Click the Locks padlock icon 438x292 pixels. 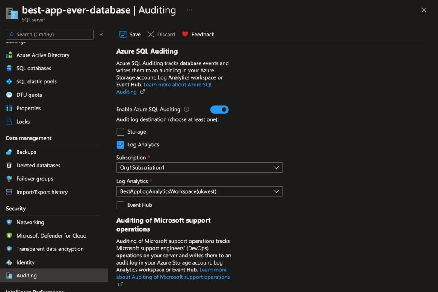[x=9, y=122]
